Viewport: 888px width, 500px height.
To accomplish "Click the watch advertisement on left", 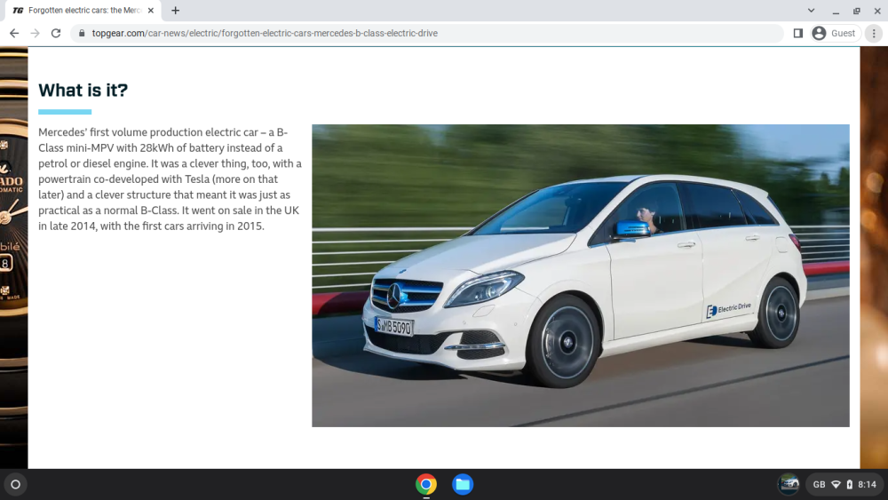I will pos(13,258).
